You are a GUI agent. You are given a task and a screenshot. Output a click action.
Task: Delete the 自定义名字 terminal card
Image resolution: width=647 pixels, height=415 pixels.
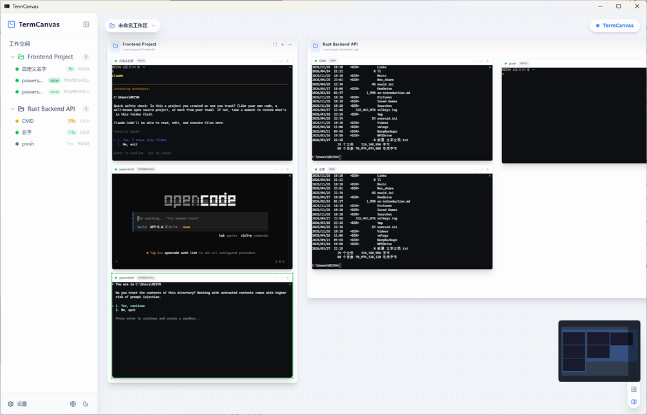tap(288, 60)
